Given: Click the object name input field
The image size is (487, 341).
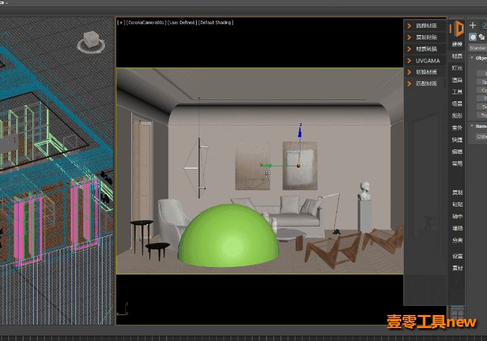Looking at the screenshot, I should 481,136.
